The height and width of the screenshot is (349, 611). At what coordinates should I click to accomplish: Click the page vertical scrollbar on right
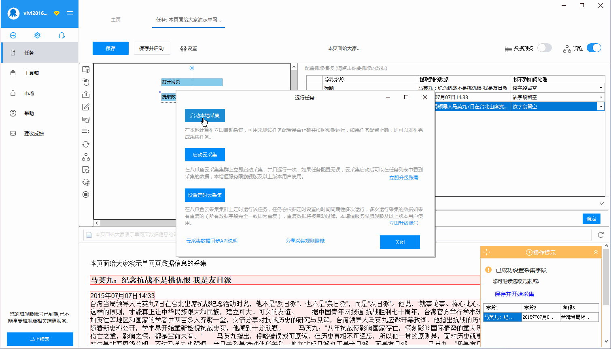click(x=606, y=277)
